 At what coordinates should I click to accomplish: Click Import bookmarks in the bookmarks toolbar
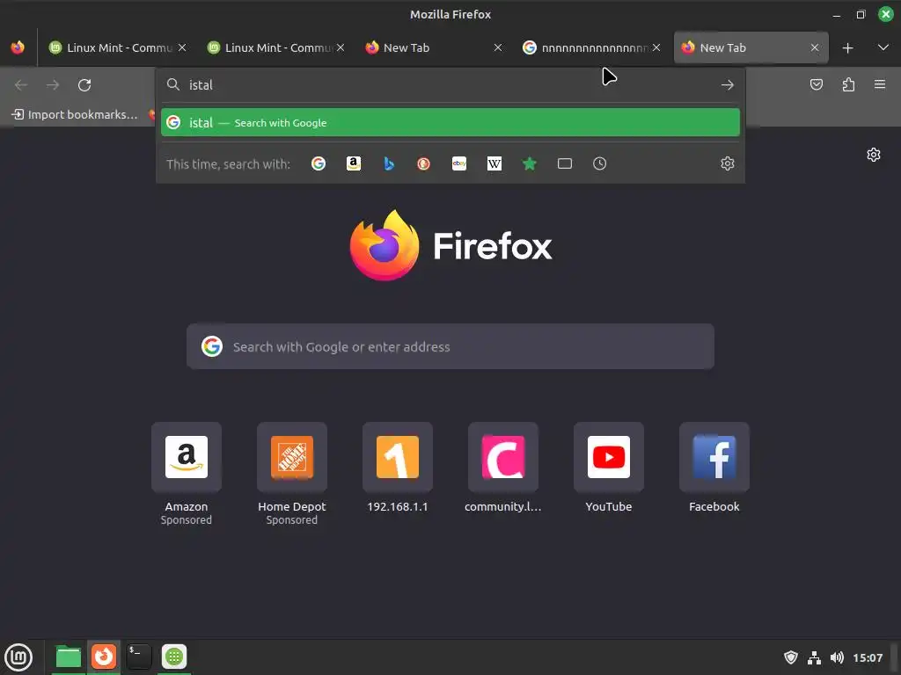point(76,114)
